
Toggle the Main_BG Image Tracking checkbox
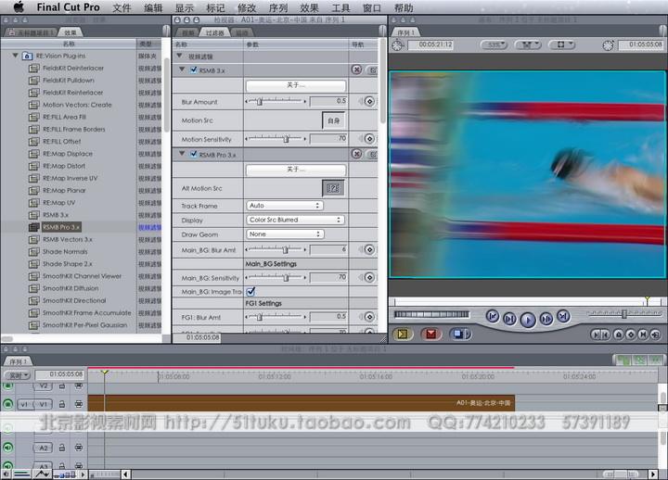[250, 291]
